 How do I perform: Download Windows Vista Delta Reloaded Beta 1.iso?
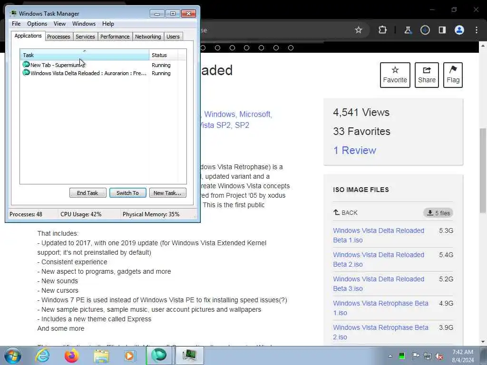pyautogui.click(x=379, y=235)
